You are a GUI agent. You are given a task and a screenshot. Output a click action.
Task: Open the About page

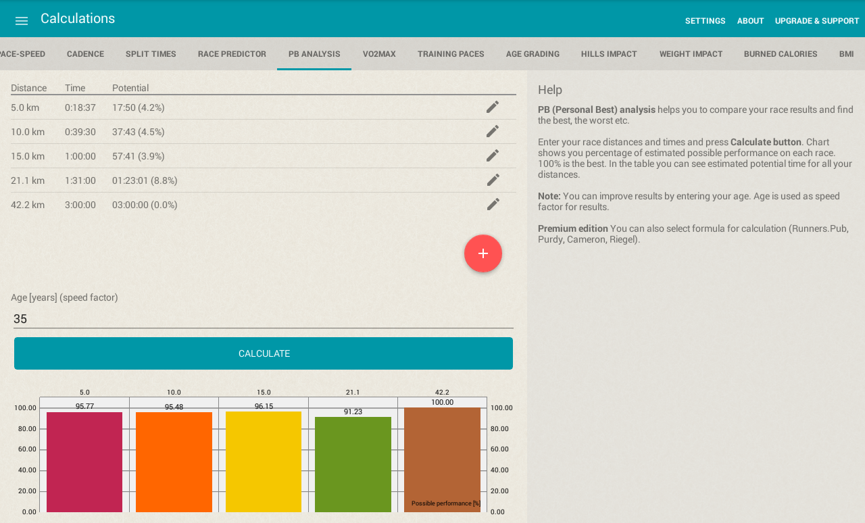pos(750,21)
